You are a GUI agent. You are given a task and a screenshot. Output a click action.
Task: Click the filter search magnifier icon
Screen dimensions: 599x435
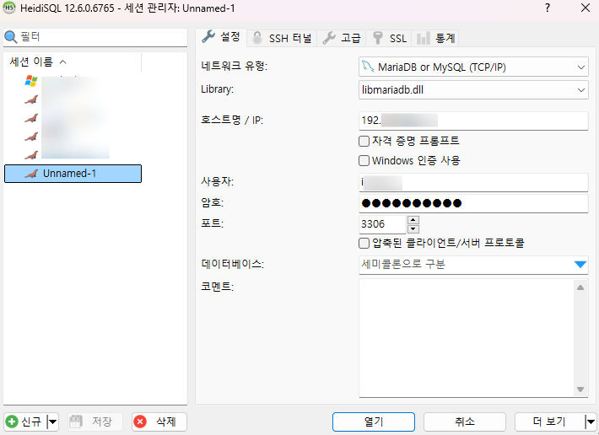pyautogui.click(x=11, y=37)
